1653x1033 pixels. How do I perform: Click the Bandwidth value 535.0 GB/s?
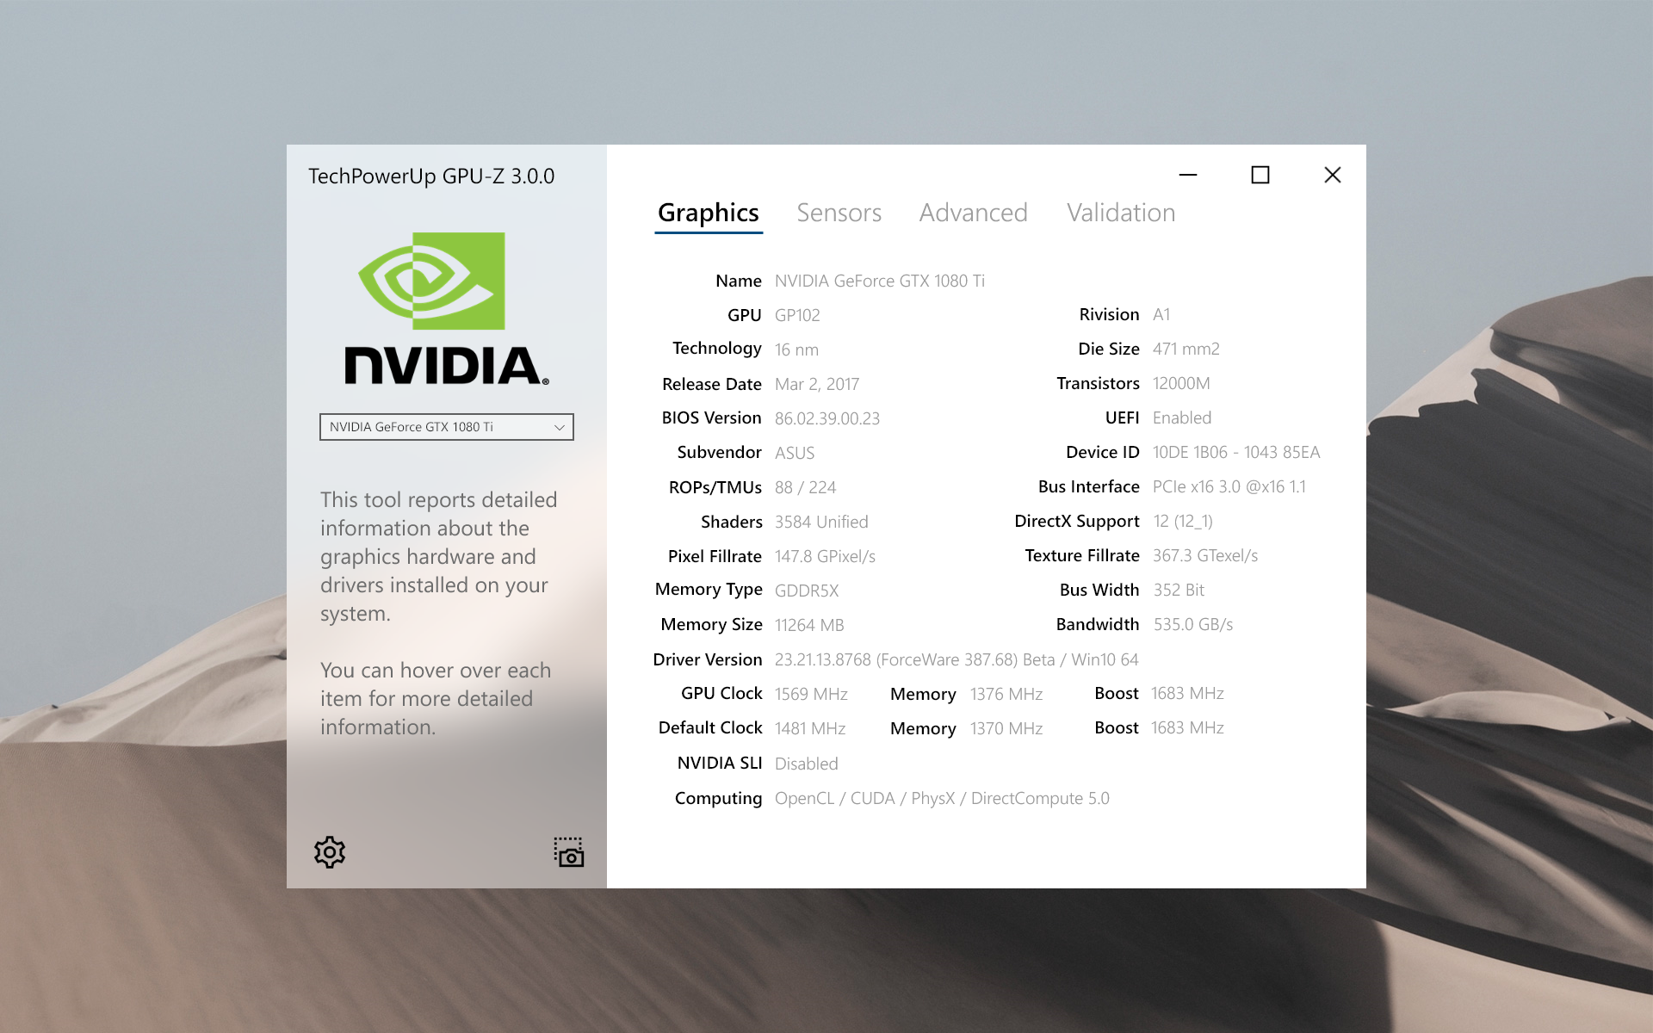coord(1193,624)
